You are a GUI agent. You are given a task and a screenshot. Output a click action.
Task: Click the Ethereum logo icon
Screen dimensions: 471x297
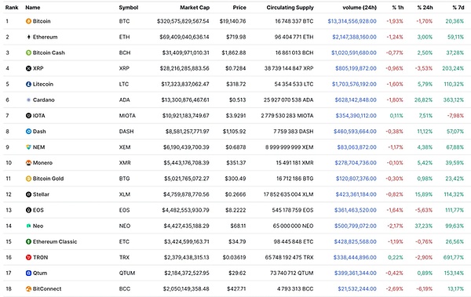(x=28, y=37)
